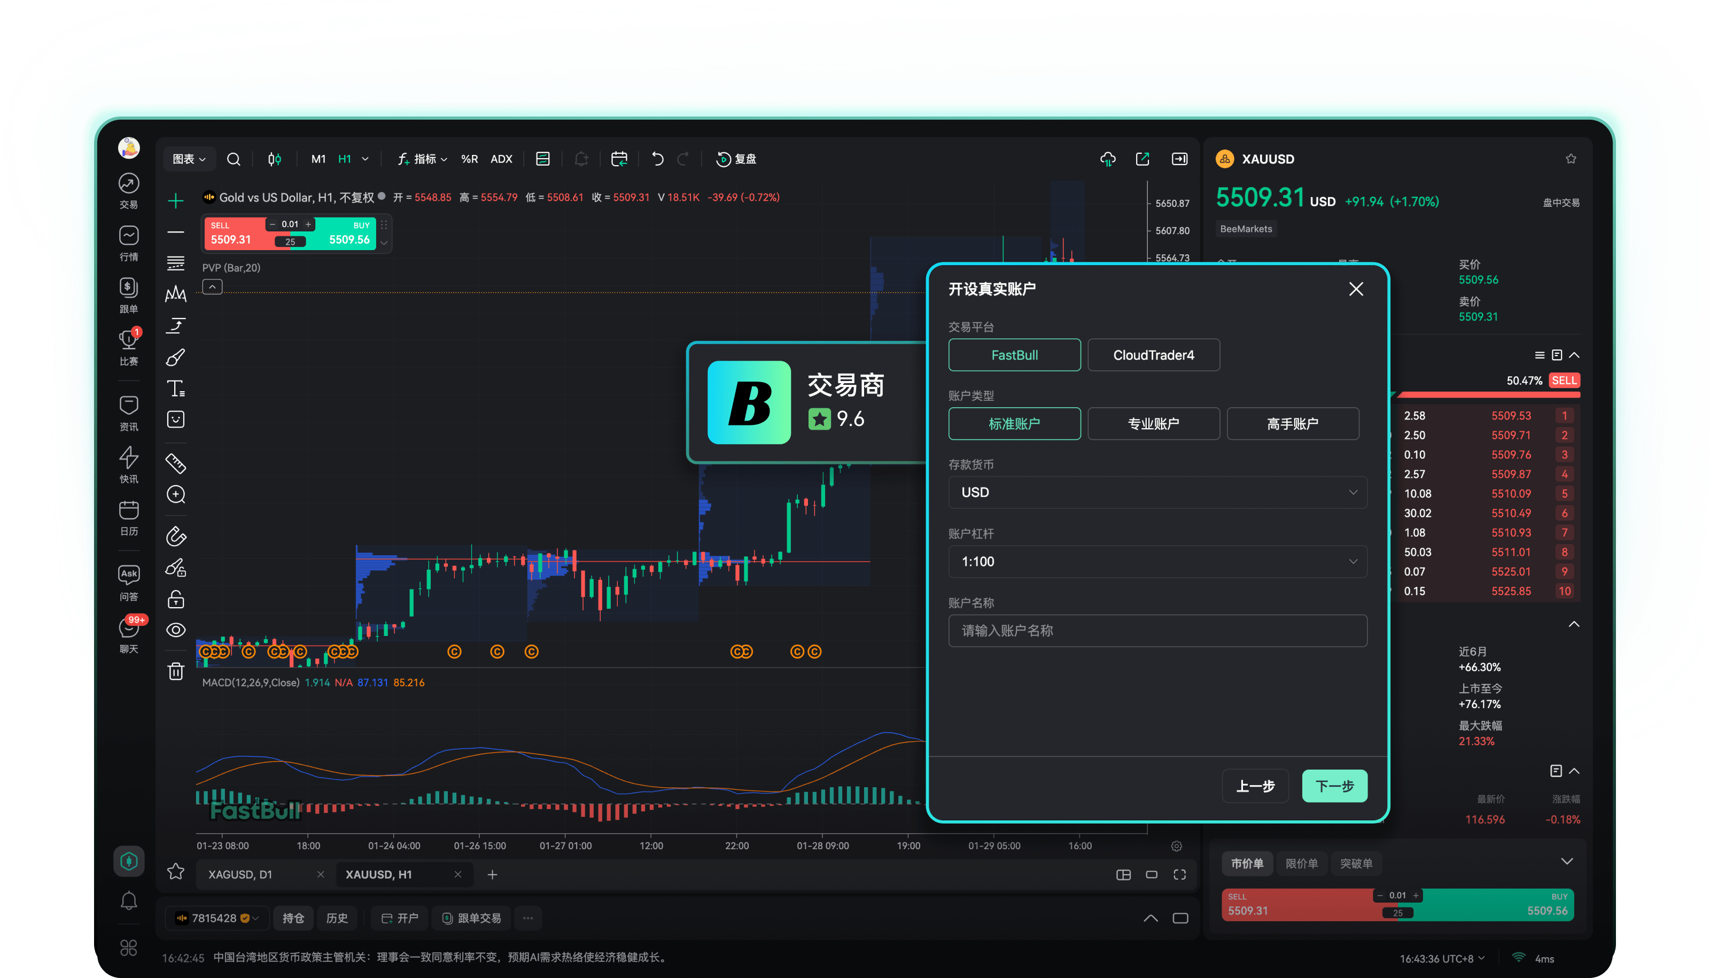The image size is (1710, 978).
Task: Select CloudTrader4 trading platform
Action: pos(1153,355)
